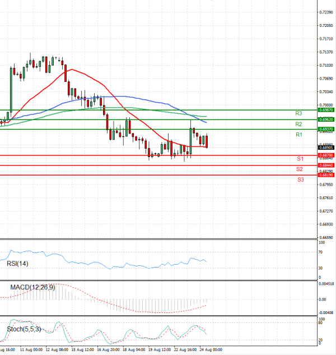This screenshot has height=355, width=336.
Task: Click the MACD(12,26,9) indicator label
Action: click(33, 287)
